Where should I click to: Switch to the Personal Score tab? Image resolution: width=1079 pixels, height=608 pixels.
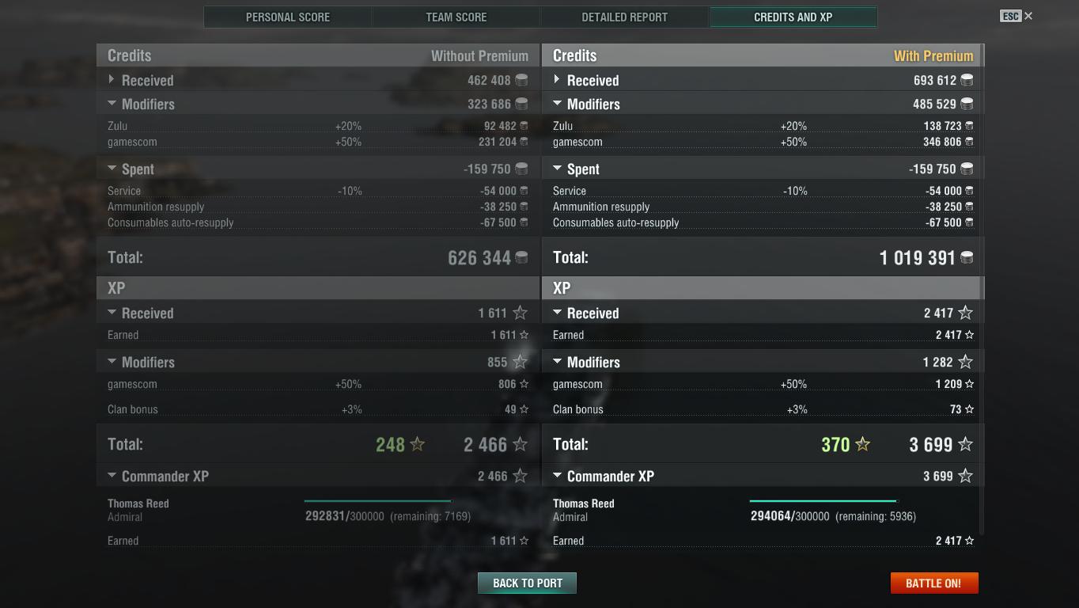pyautogui.click(x=288, y=17)
